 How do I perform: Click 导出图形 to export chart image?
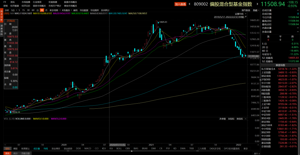point(94,10)
